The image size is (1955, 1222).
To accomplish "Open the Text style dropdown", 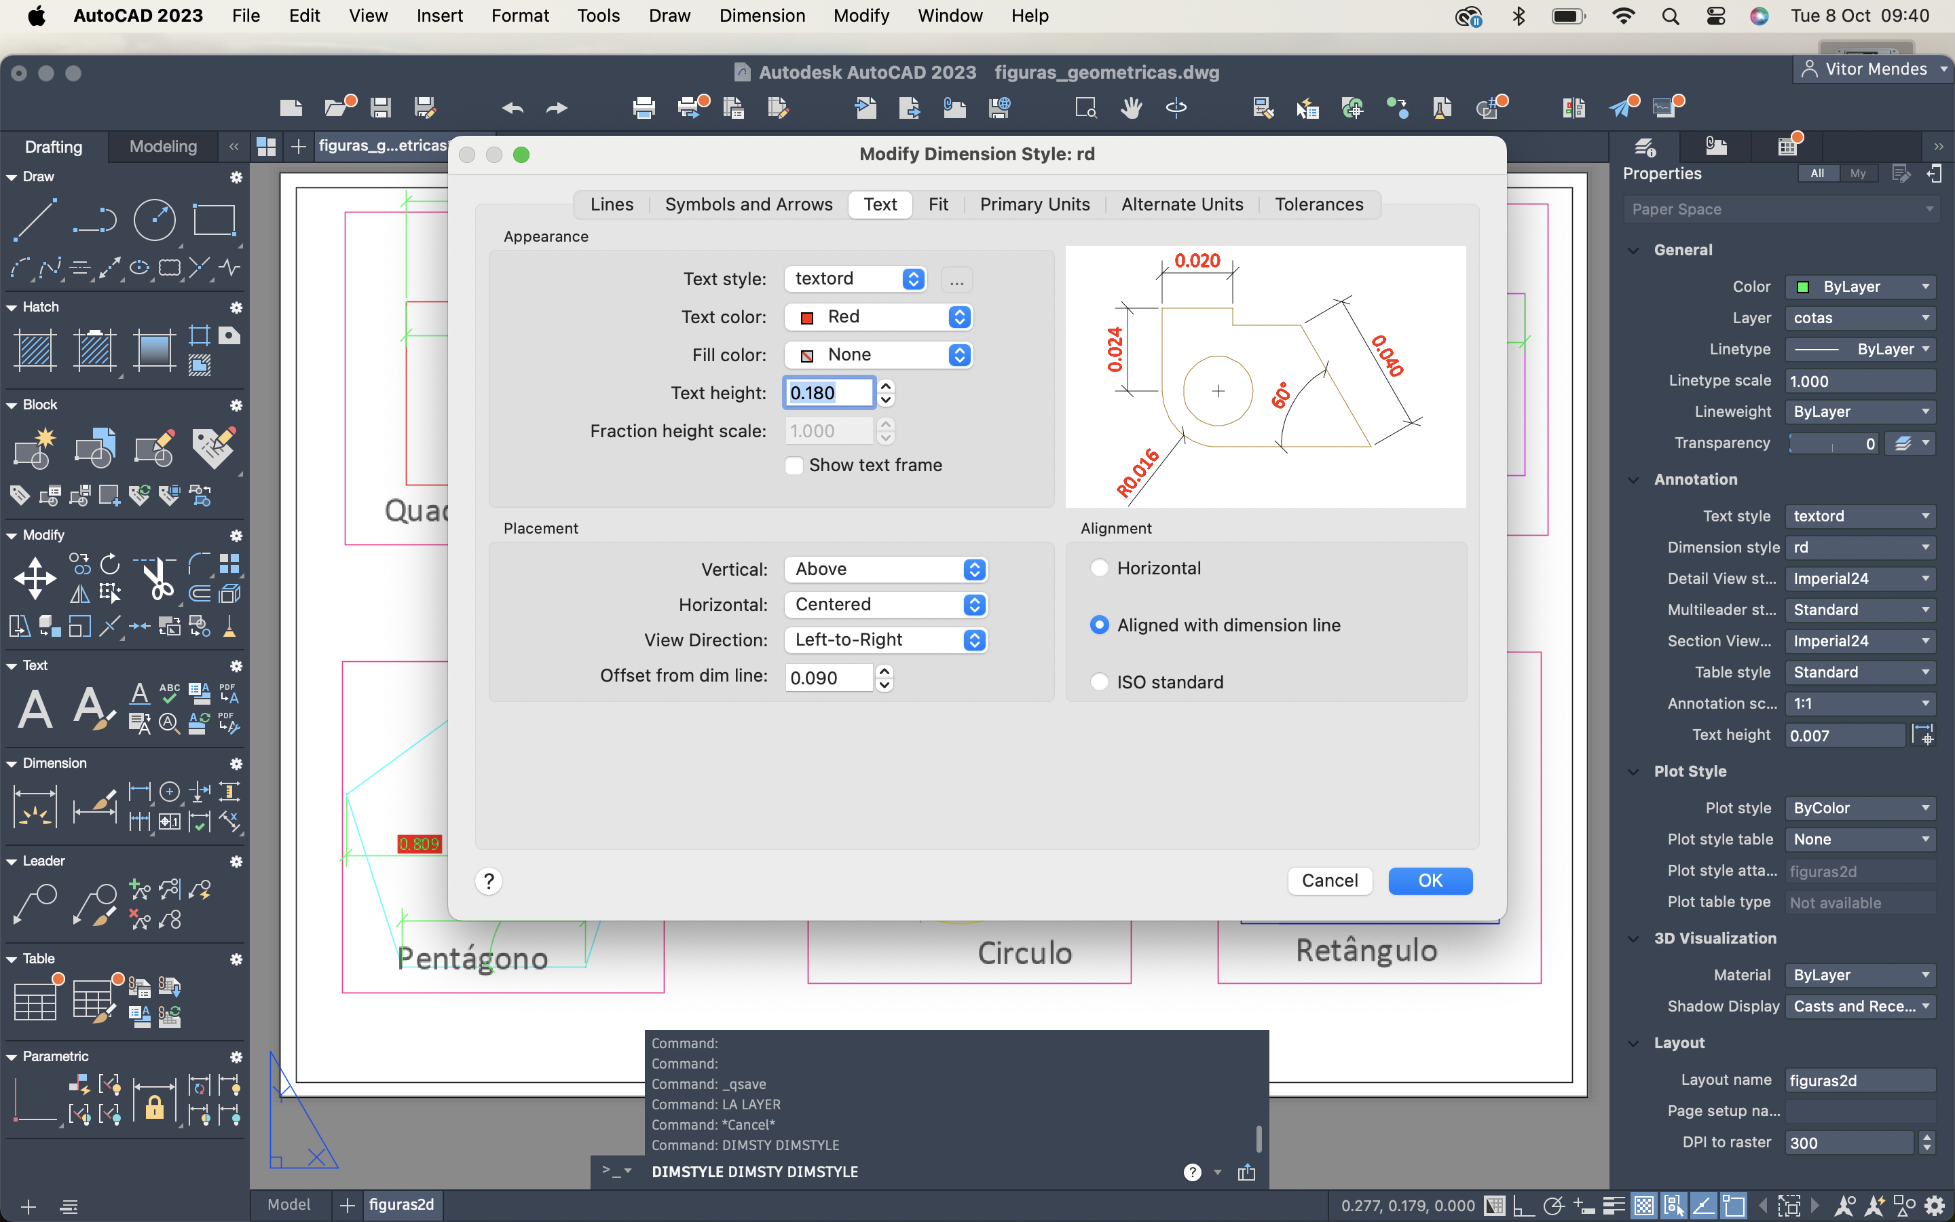I will [855, 279].
